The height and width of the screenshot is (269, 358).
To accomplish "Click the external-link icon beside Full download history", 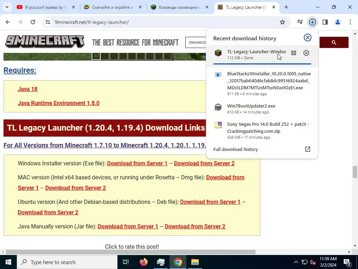I will point(308,149).
